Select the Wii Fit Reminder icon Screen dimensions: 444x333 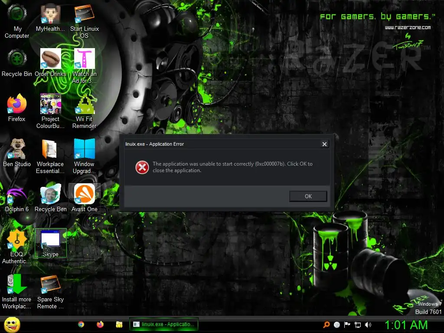tap(85, 111)
